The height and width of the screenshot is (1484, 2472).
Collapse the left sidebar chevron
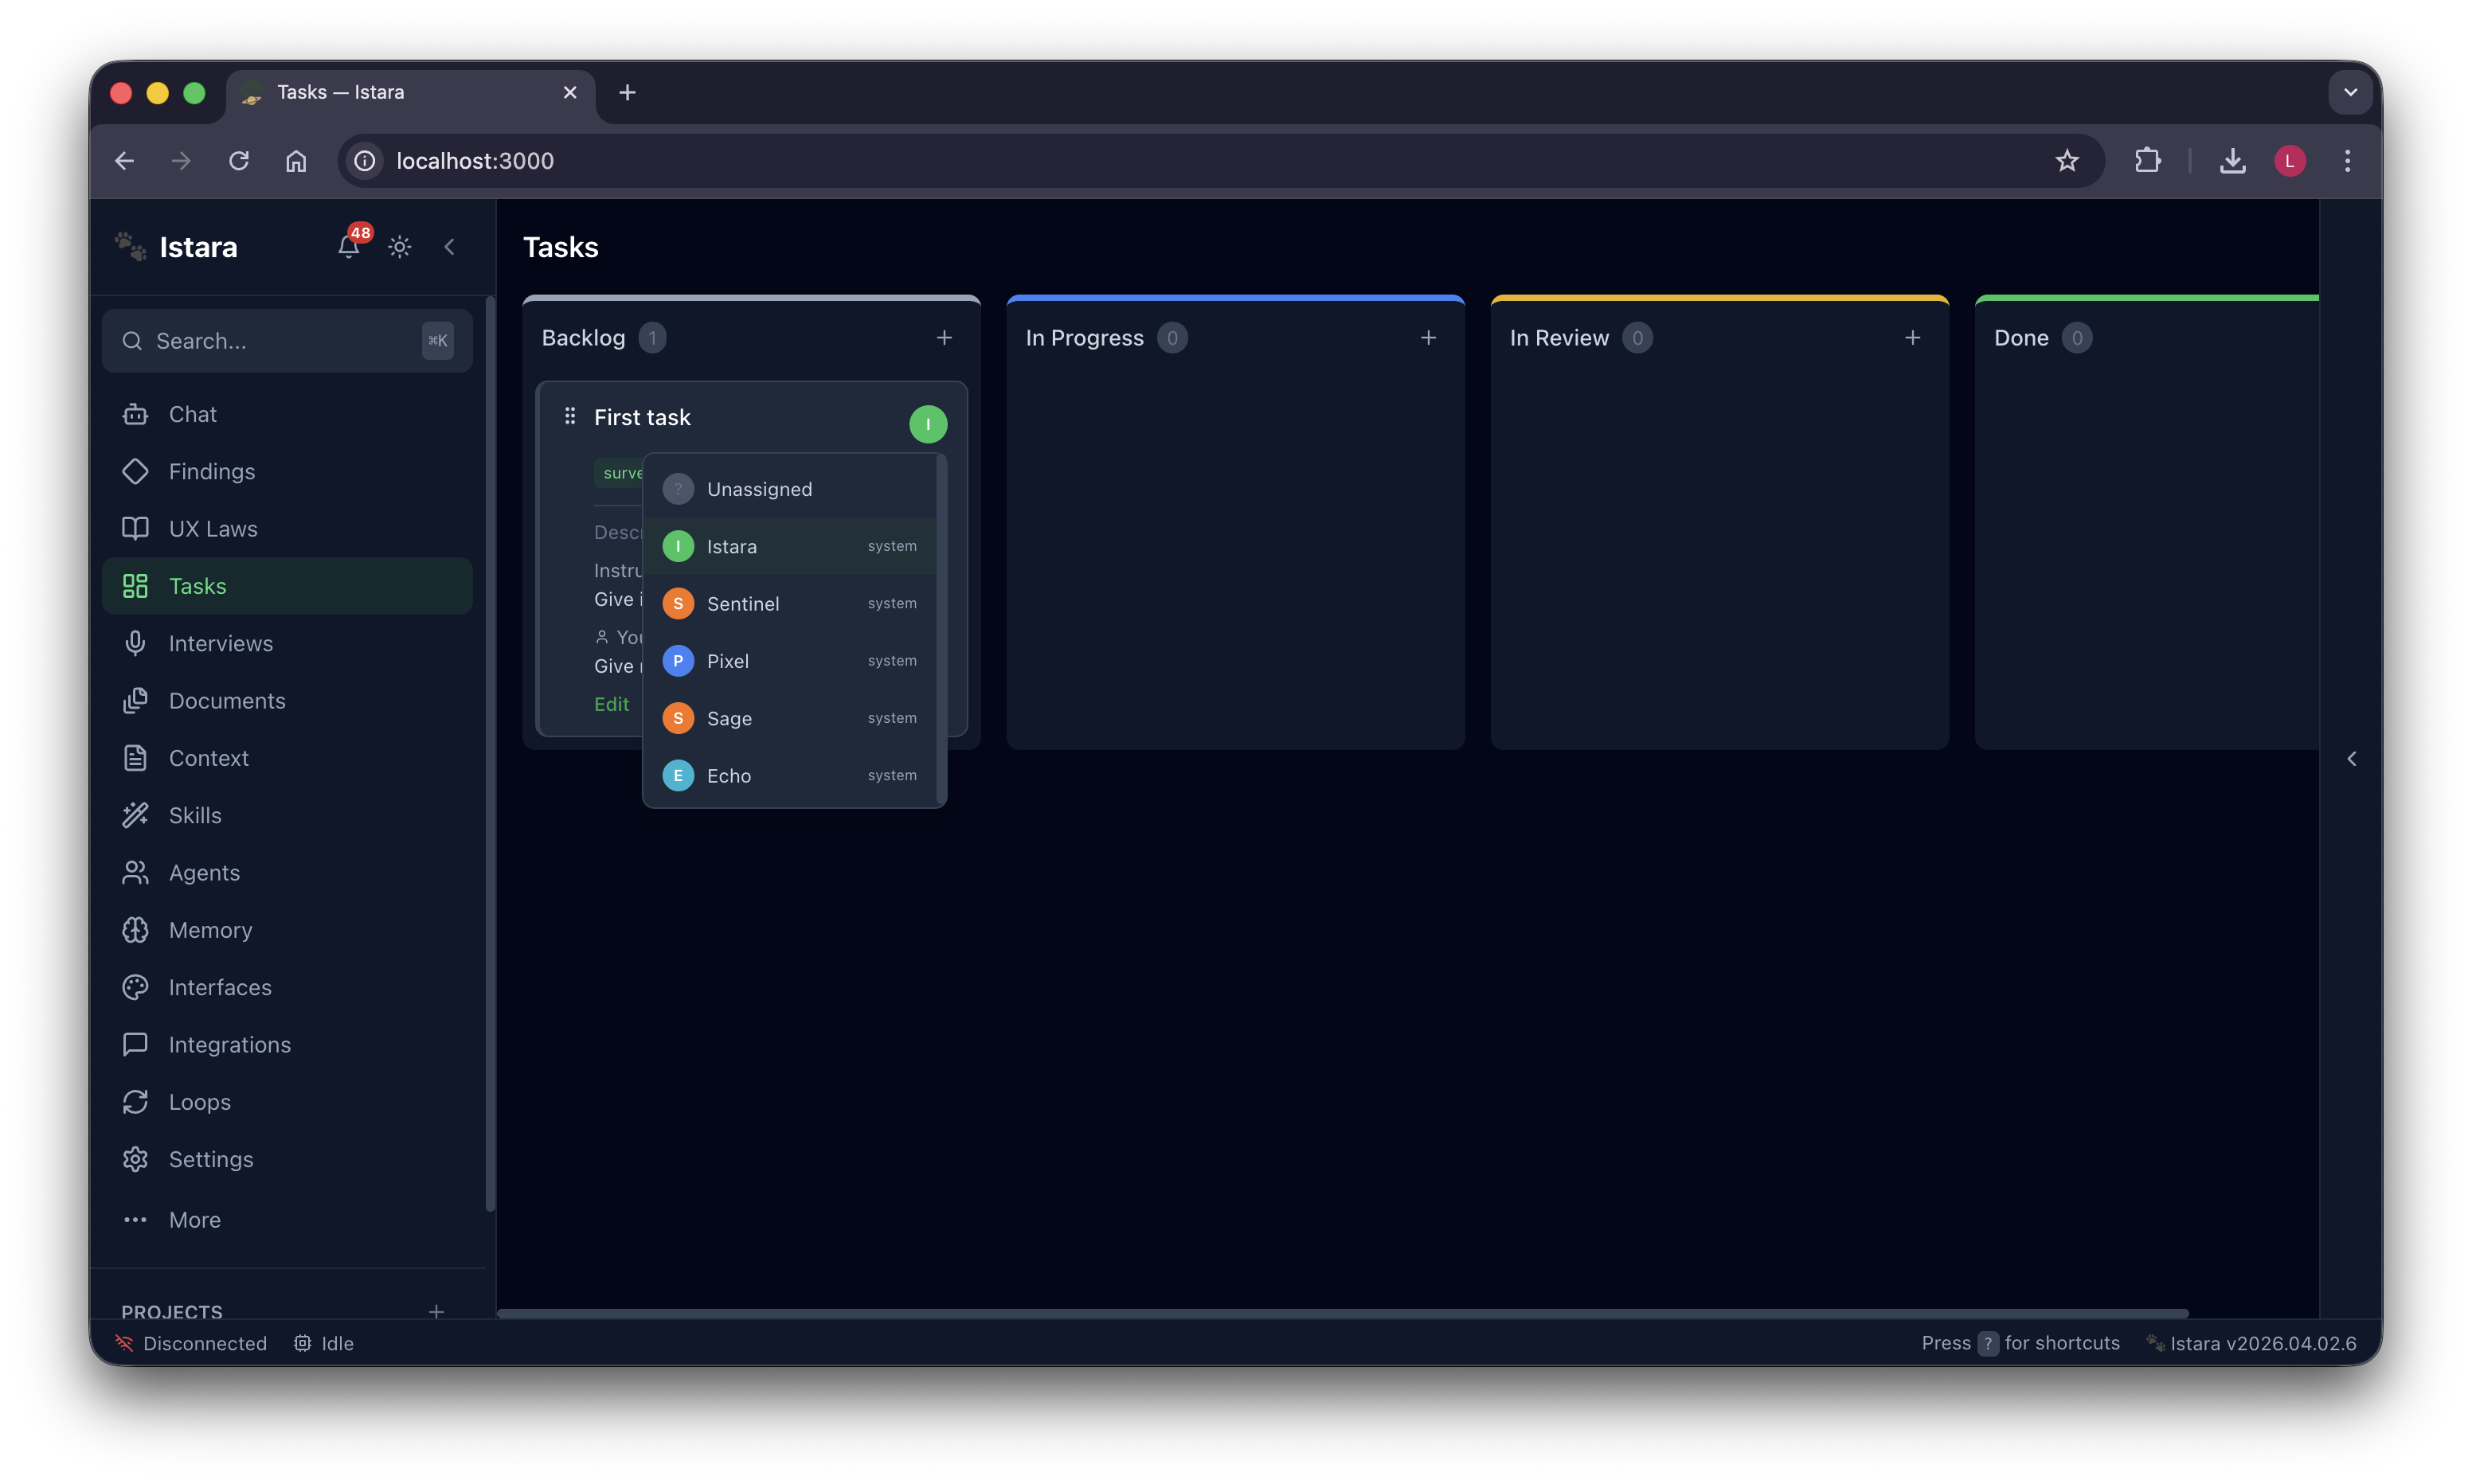click(x=449, y=247)
